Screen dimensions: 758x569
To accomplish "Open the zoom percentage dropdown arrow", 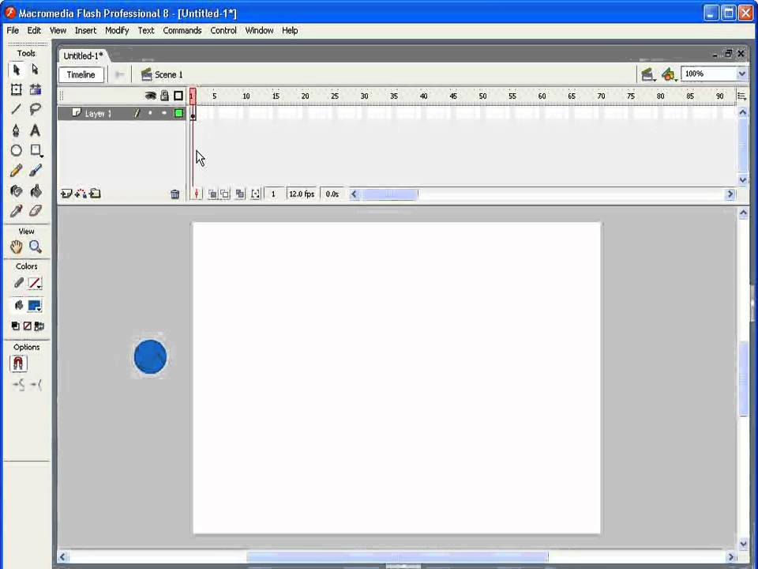I will (x=741, y=74).
